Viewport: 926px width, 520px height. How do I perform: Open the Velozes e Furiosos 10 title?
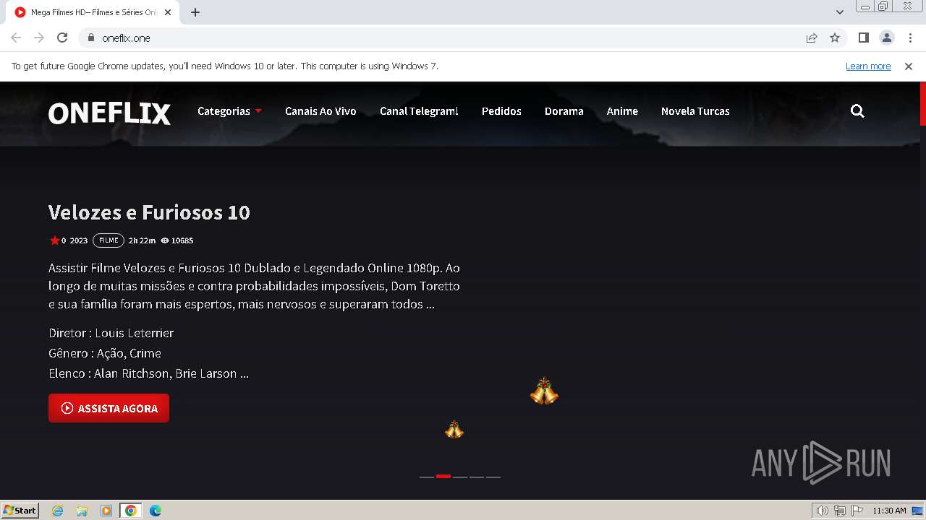click(149, 212)
